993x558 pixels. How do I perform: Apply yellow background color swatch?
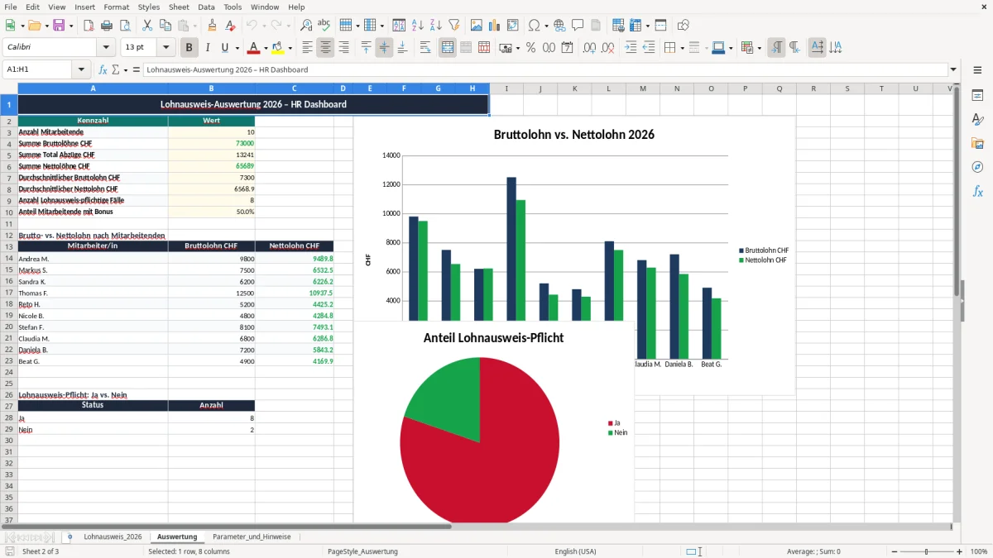tap(278, 48)
